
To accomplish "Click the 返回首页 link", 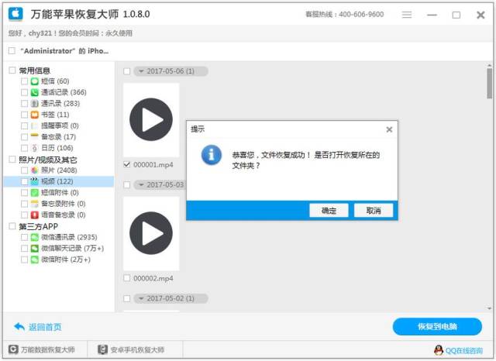I will tap(45, 327).
